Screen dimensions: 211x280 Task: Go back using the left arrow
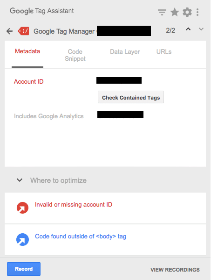pyautogui.click(x=9, y=31)
